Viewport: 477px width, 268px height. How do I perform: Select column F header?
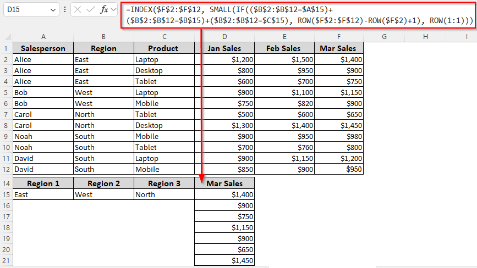[339, 36]
